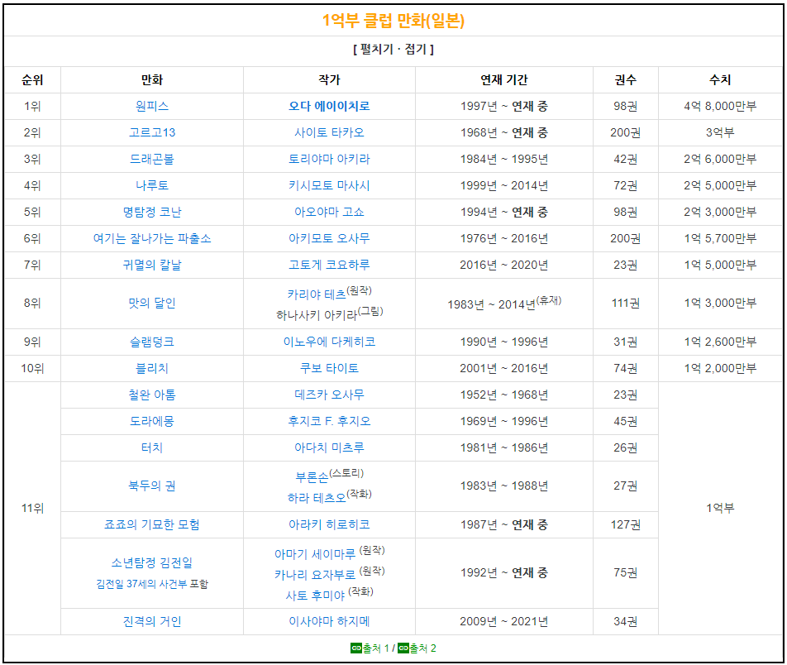The height and width of the screenshot is (665, 787).
Task: Choose story writer 부론손
Action: [312, 476]
